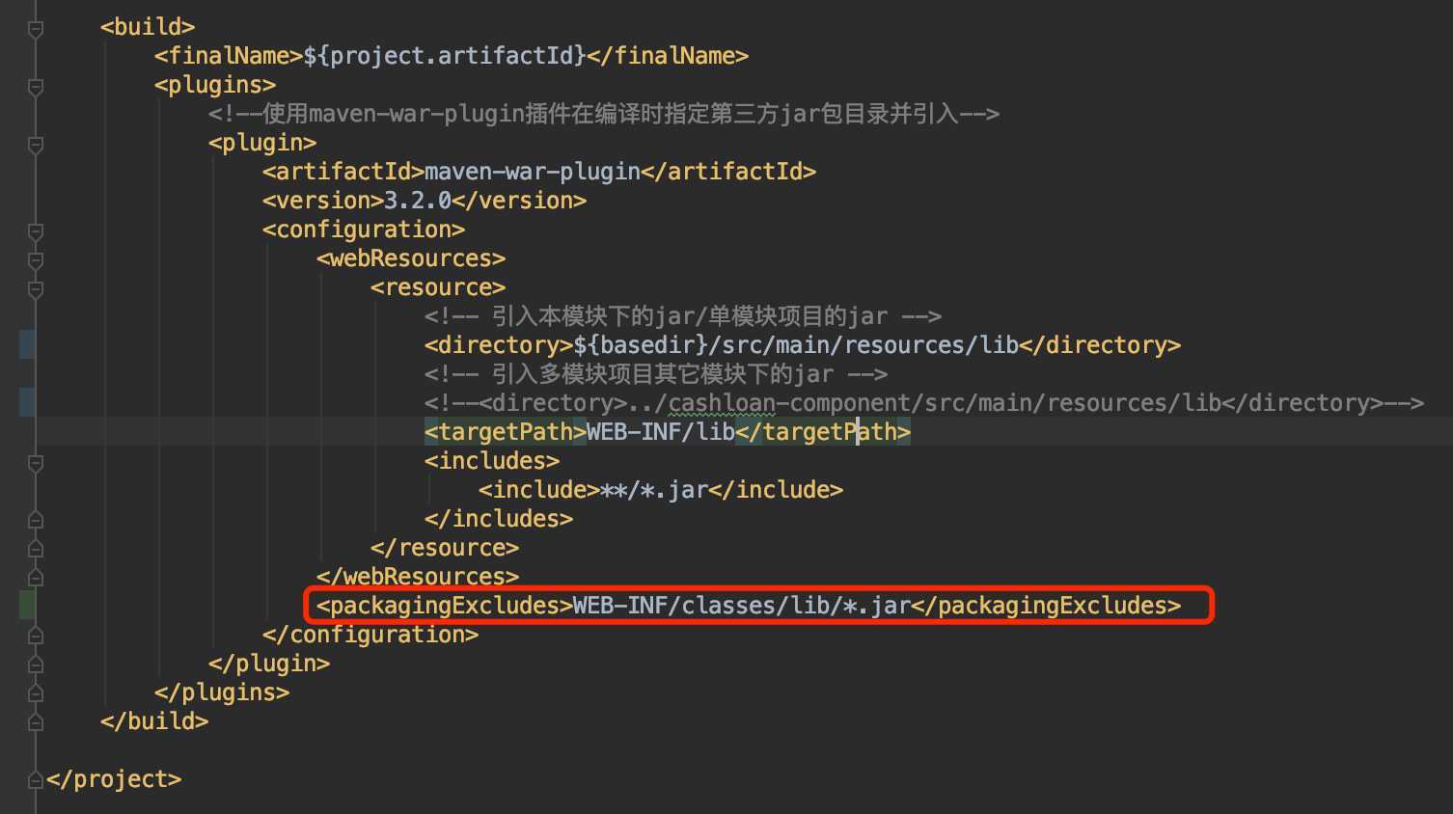
Task: Click the comment mentioning 使用maven-war-plugin插件
Action: [x=604, y=114]
